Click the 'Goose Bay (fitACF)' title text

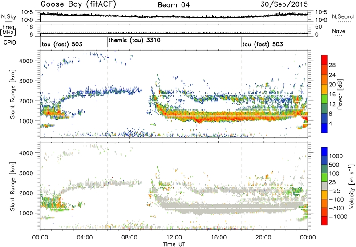click(x=78, y=4)
